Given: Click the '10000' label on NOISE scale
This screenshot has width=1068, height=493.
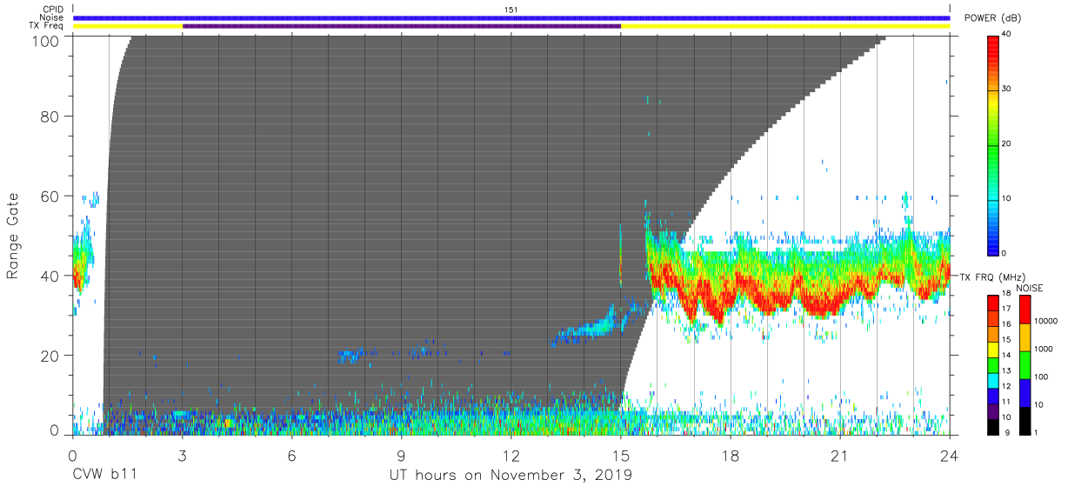Looking at the screenshot, I should pos(1046,322).
